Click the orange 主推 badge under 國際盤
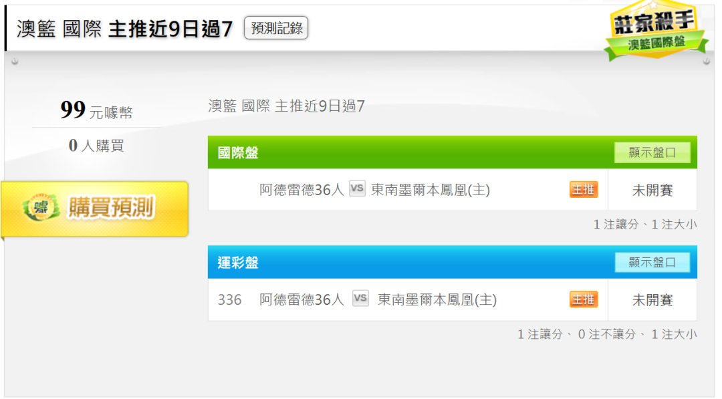The width and height of the screenshot is (722, 399). 584,190
